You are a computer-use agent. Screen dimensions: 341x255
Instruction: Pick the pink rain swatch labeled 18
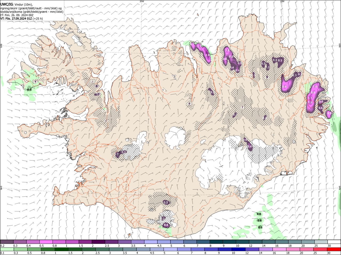pos(293,249)
